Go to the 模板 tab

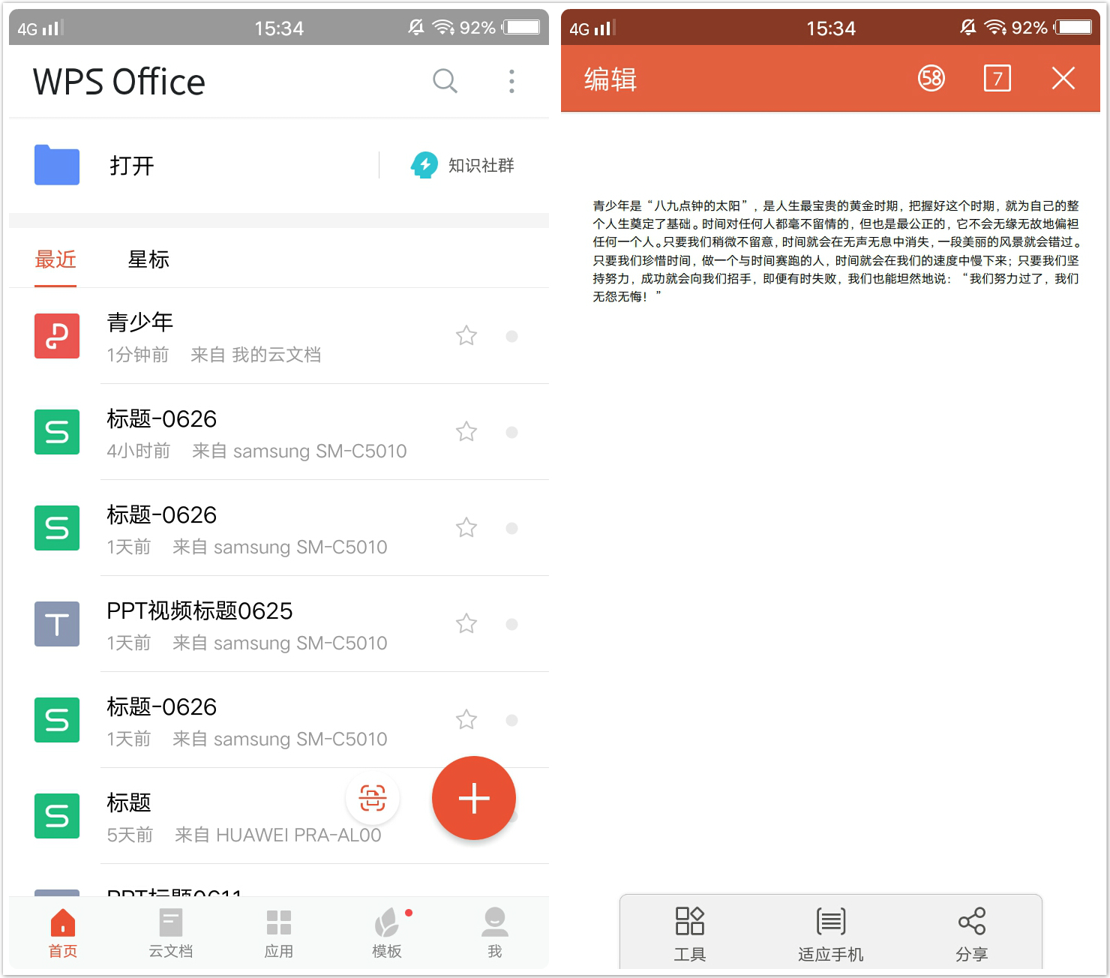coord(387,933)
